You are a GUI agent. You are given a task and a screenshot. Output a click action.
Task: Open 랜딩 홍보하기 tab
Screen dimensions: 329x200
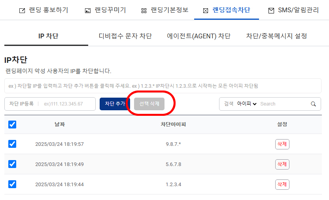click(43, 10)
